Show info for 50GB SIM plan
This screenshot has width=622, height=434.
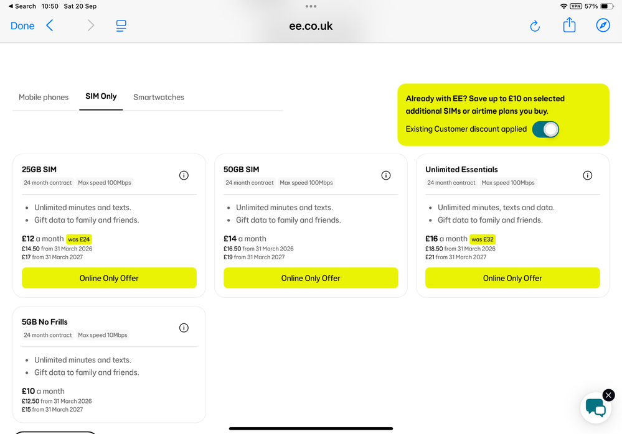[x=386, y=175]
